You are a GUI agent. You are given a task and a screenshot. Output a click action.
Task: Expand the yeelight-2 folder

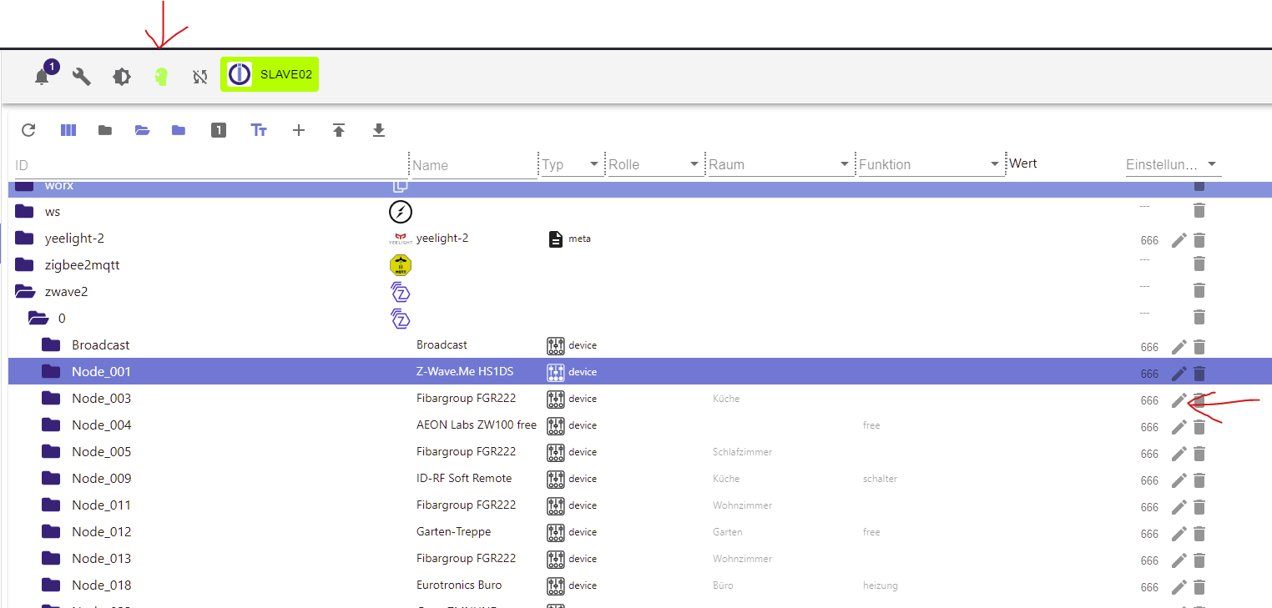coord(25,239)
